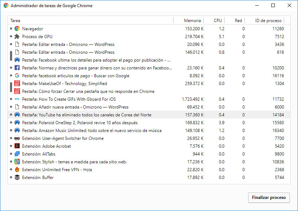The image size is (298, 211).
Task: Click the Hola VPN flame icon
Action: 17,169
